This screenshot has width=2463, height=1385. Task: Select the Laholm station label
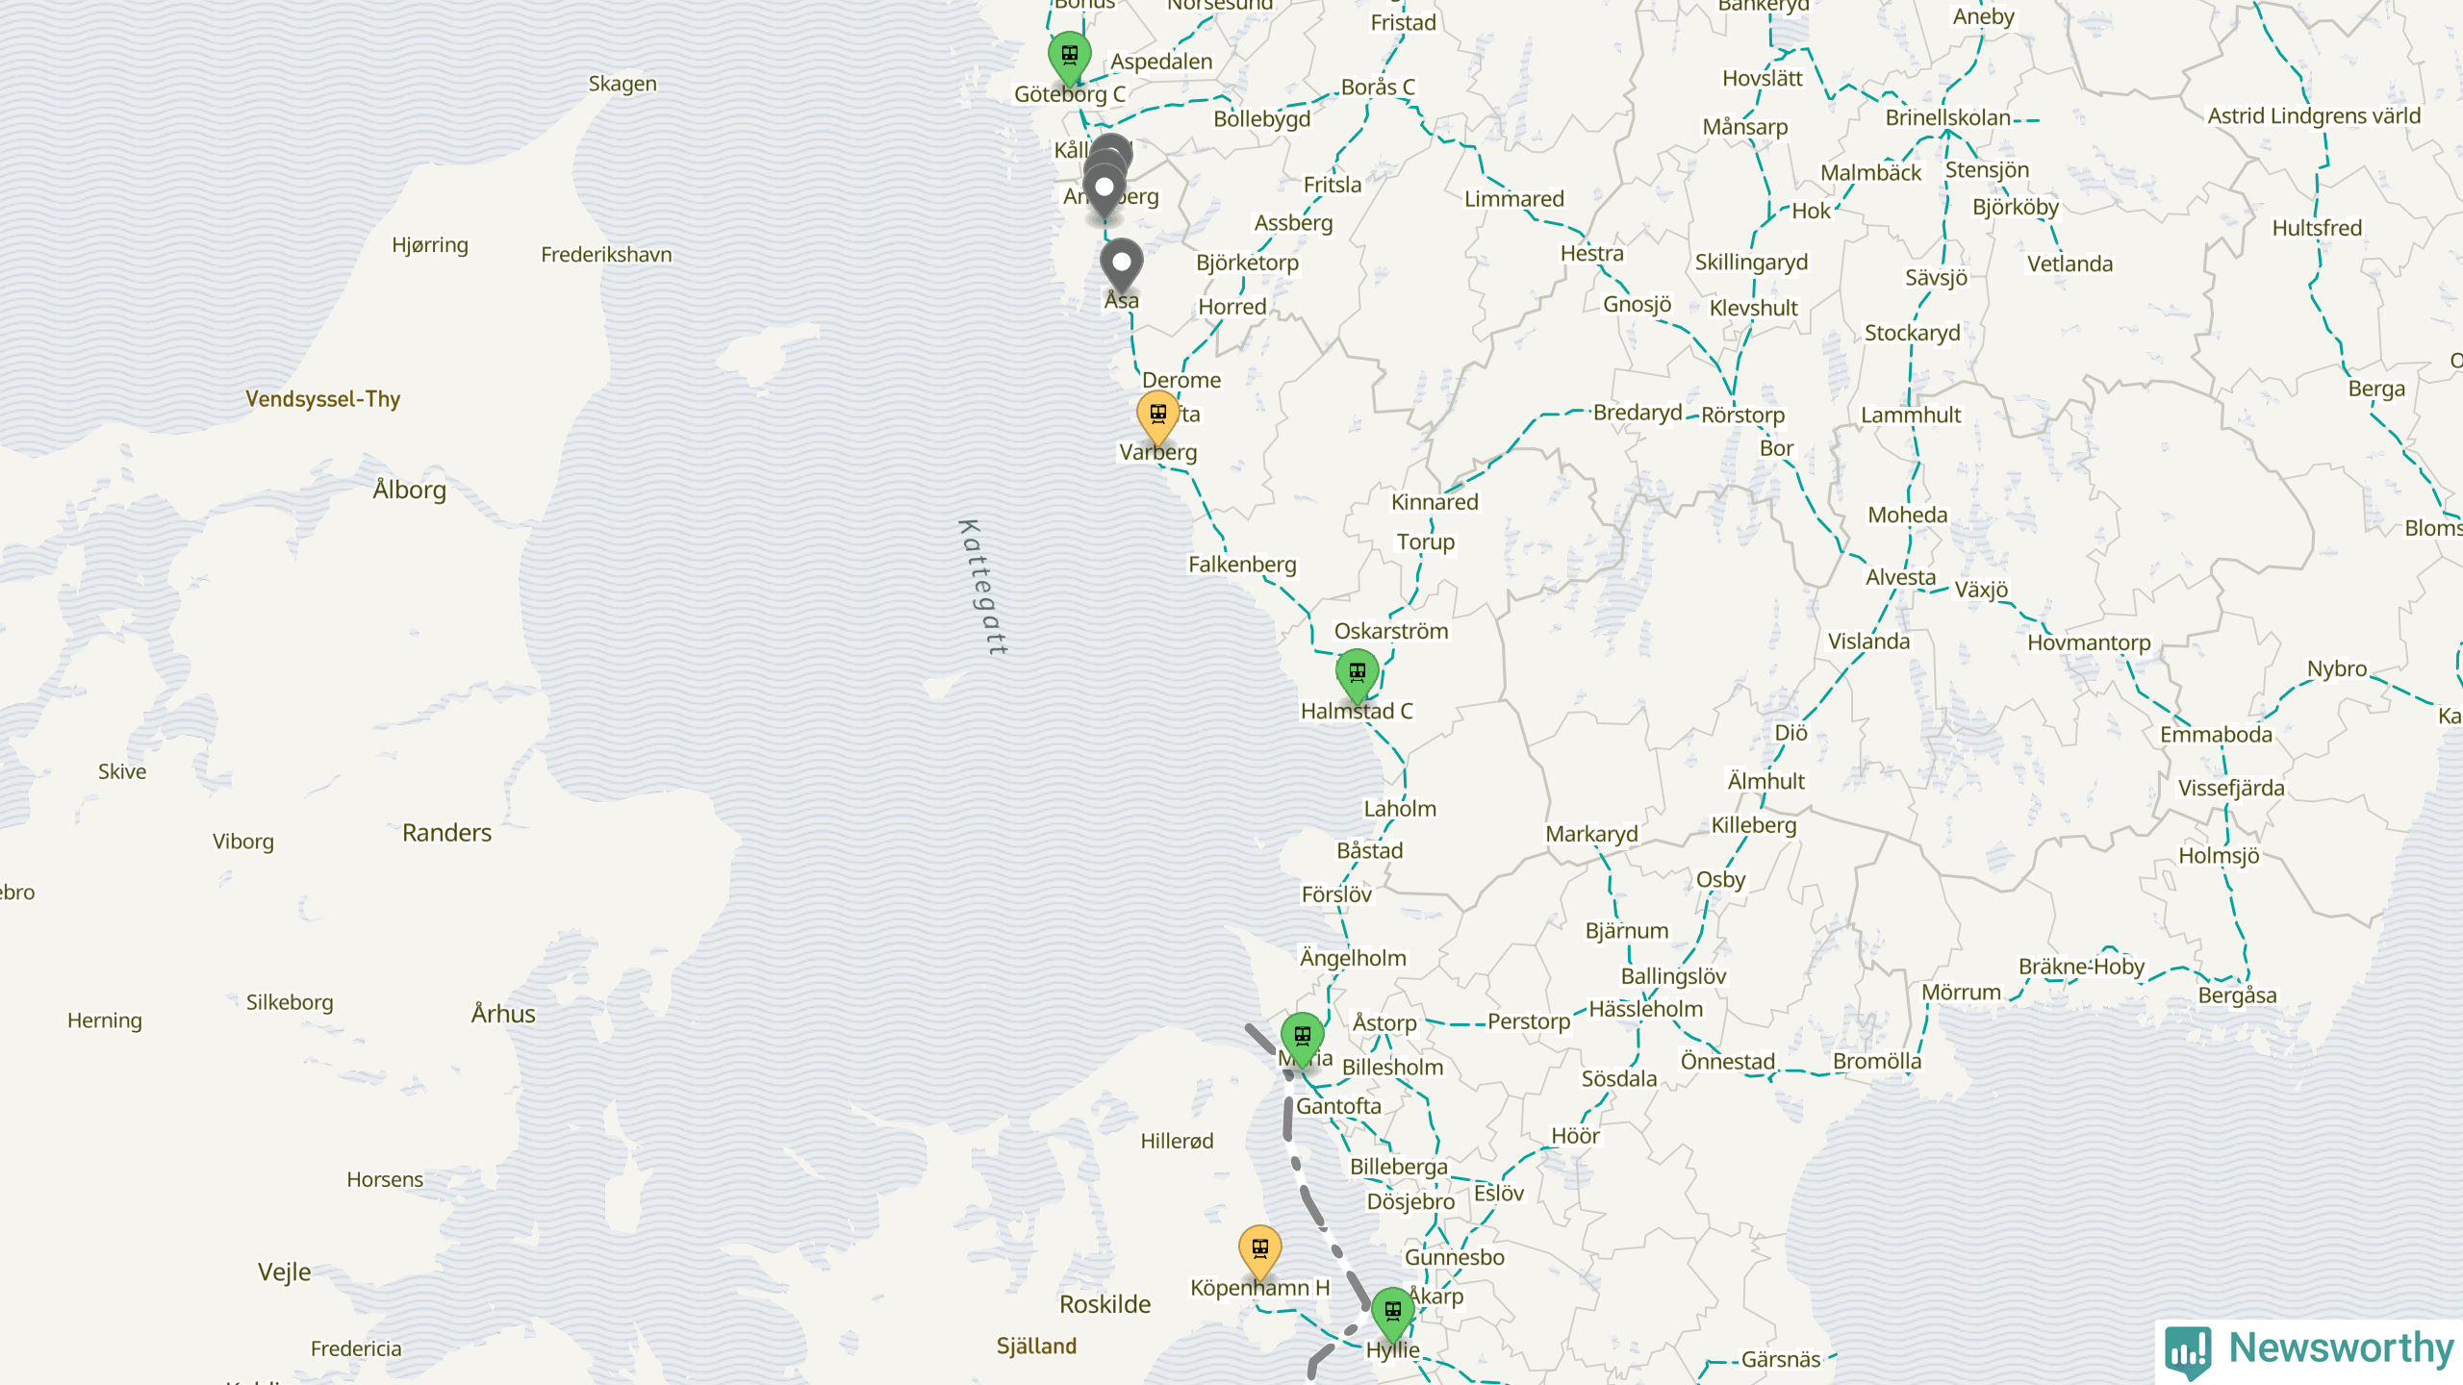[x=1400, y=809]
